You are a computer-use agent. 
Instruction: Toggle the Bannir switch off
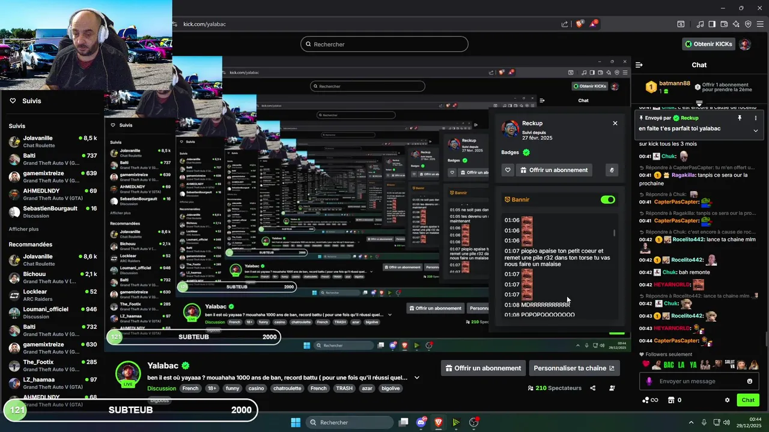(608, 200)
